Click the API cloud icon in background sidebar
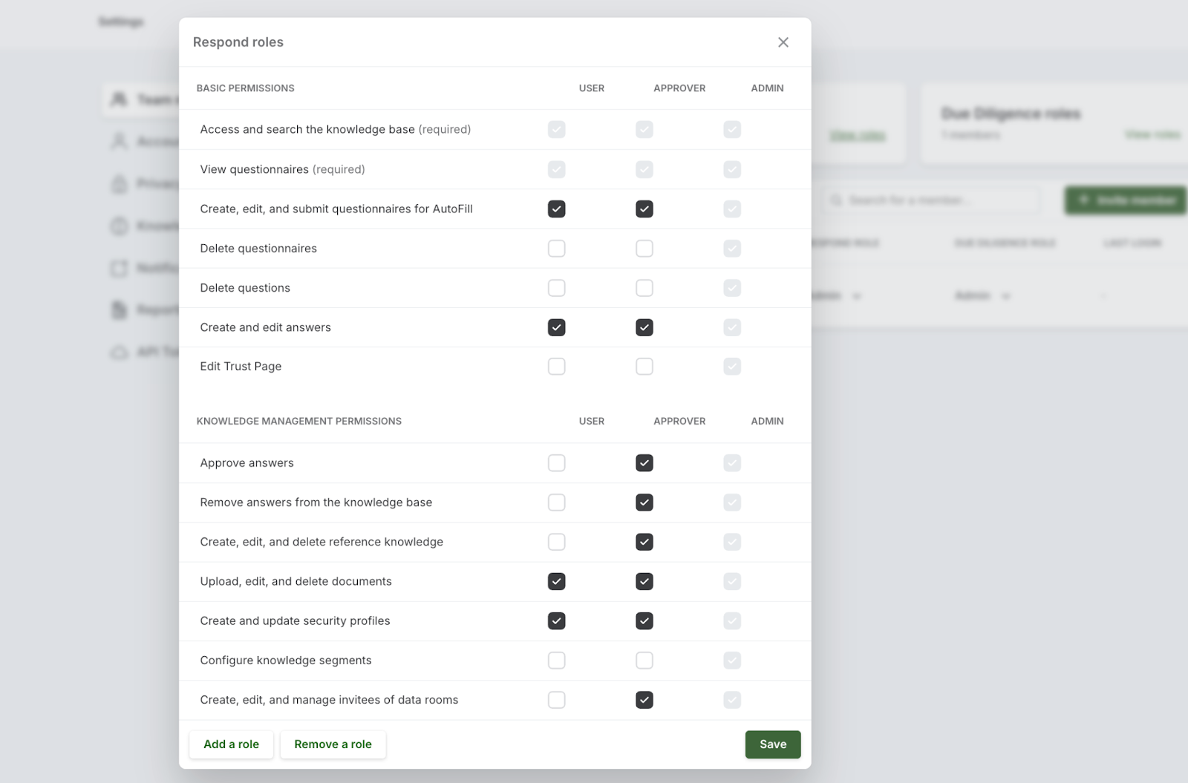 119,352
